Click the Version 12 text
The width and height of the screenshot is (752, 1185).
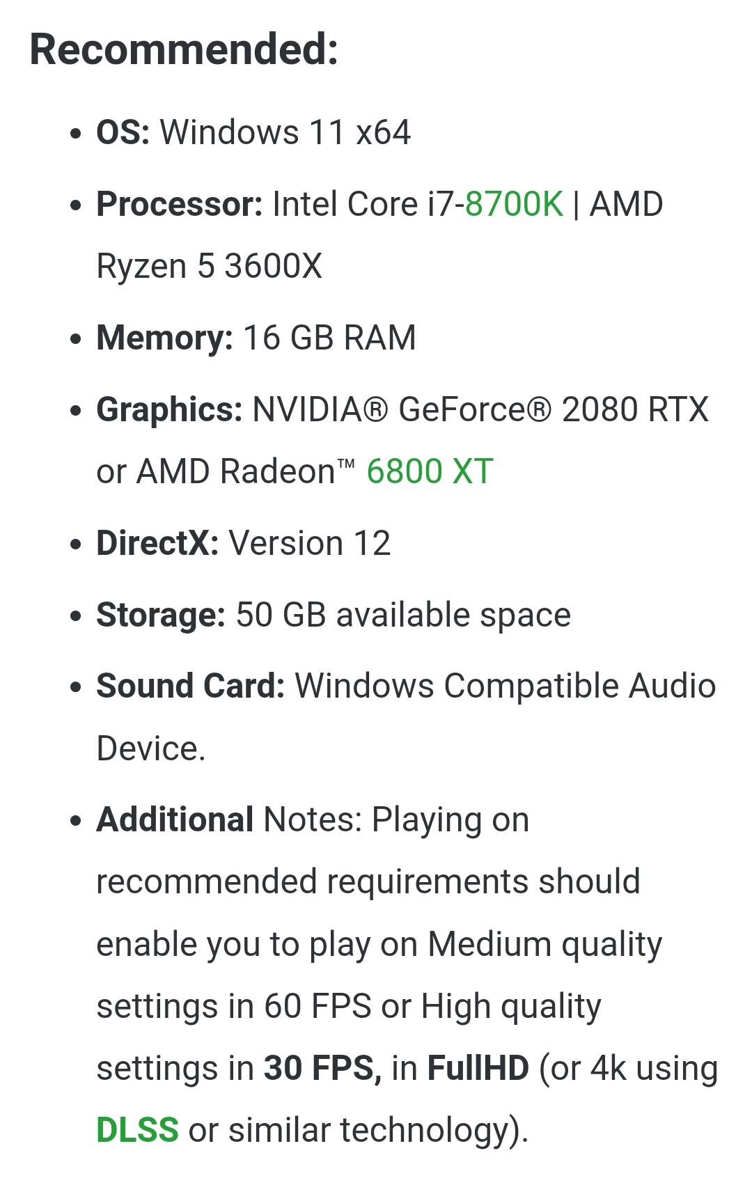309,543
